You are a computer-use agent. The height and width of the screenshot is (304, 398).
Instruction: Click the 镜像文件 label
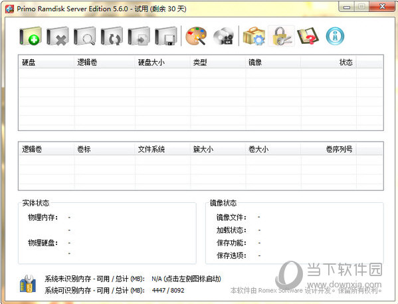(231, 218)
